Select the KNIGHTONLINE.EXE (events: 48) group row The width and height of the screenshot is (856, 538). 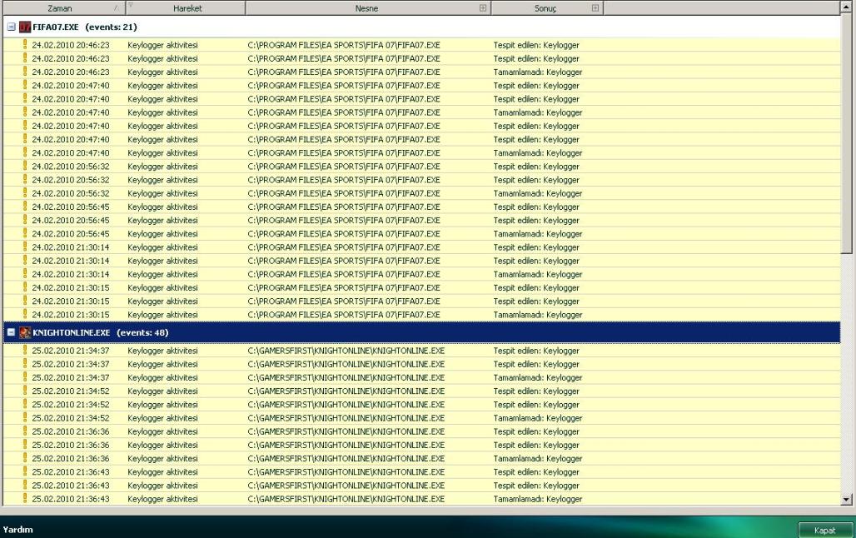(x=416, y=332)
